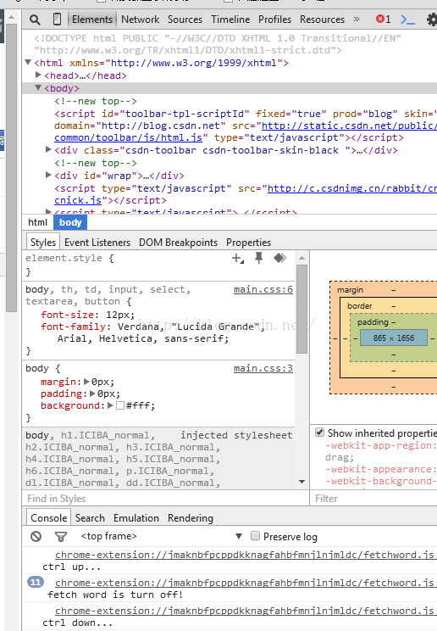
Task: Click the Styles pane scroll down arrow
Action: (302, 482)
